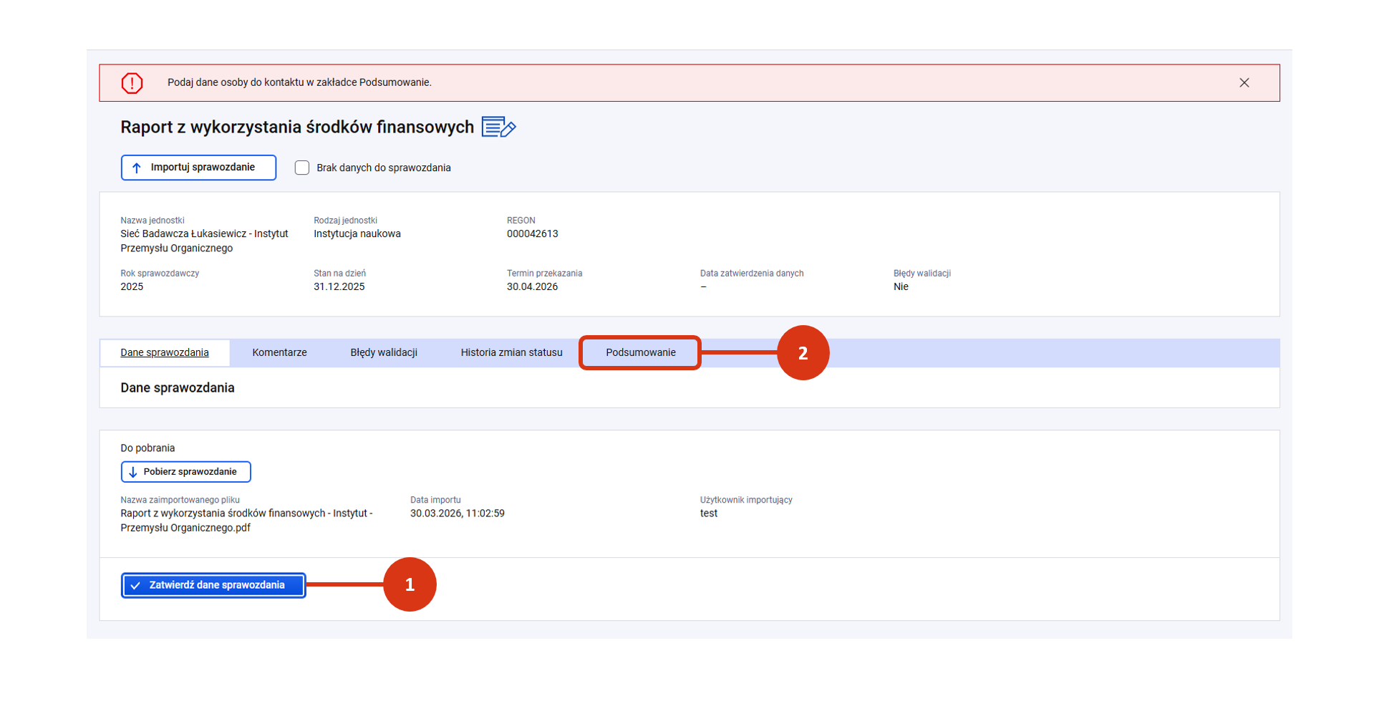Click the alert message about Podsumowanie contact data
The image size is (1374, 709).
coord(299,83)
